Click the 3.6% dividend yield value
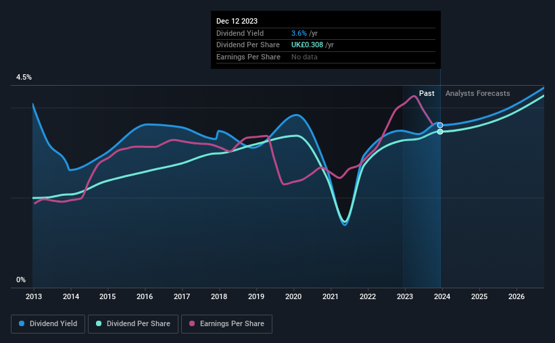Screen dimensions: 555x343 click(299, 33)
